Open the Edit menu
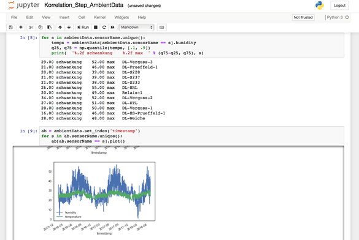Image resolution: width=359 pixels, height=240 pixels. click(29, 17)
